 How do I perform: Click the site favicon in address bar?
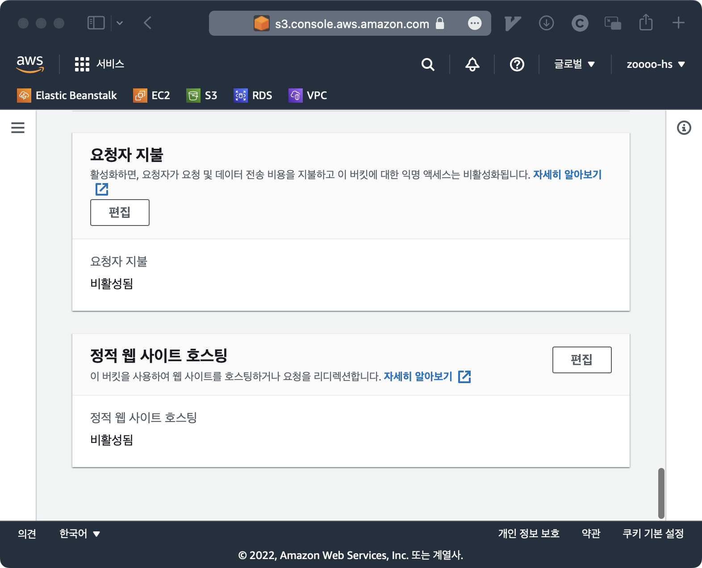(x=261, y=23)
